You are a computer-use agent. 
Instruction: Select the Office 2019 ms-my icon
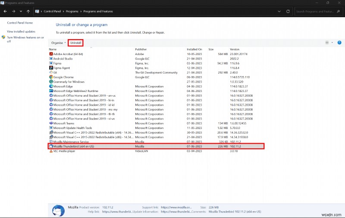point(51,109)
